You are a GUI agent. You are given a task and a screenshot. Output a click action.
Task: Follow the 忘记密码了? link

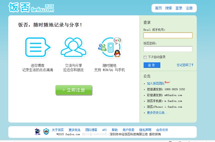pos(185,65)
